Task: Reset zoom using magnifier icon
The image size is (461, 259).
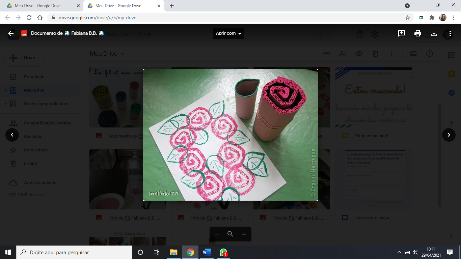Action: tap(231, 234)
